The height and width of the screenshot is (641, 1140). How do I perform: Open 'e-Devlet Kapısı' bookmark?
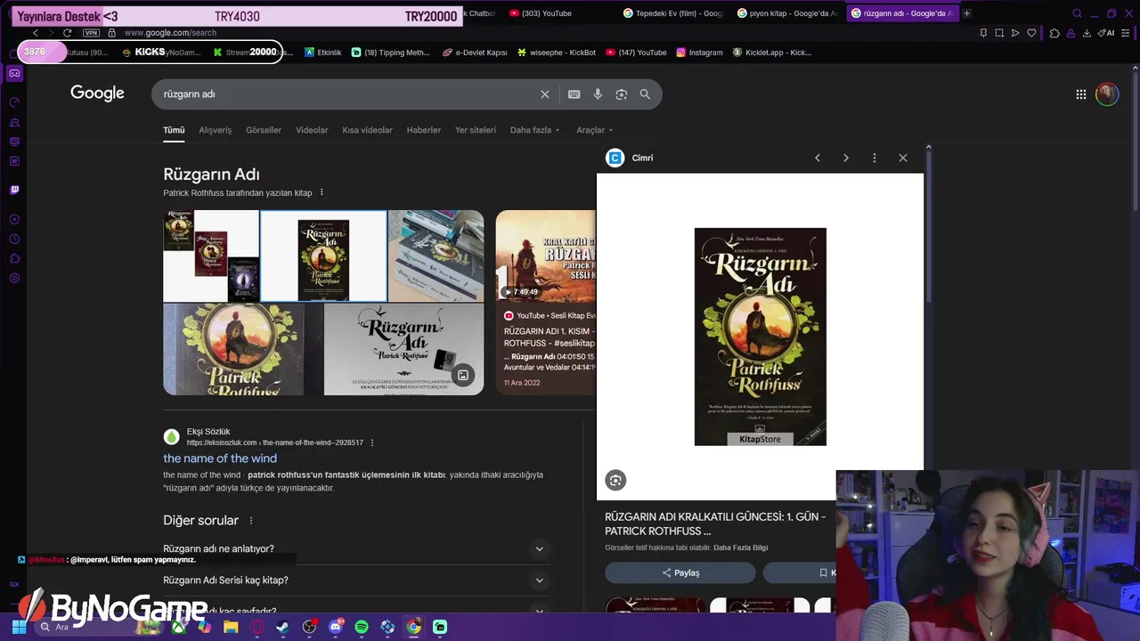click(x=475, y=53)
